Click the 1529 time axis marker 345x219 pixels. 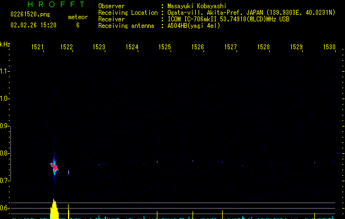[296, 47]
